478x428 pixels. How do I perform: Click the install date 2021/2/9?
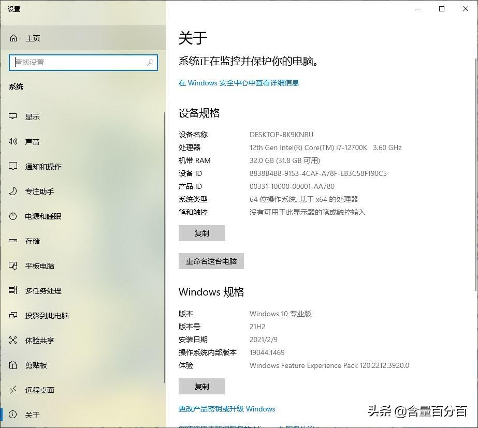pos(264,340)
